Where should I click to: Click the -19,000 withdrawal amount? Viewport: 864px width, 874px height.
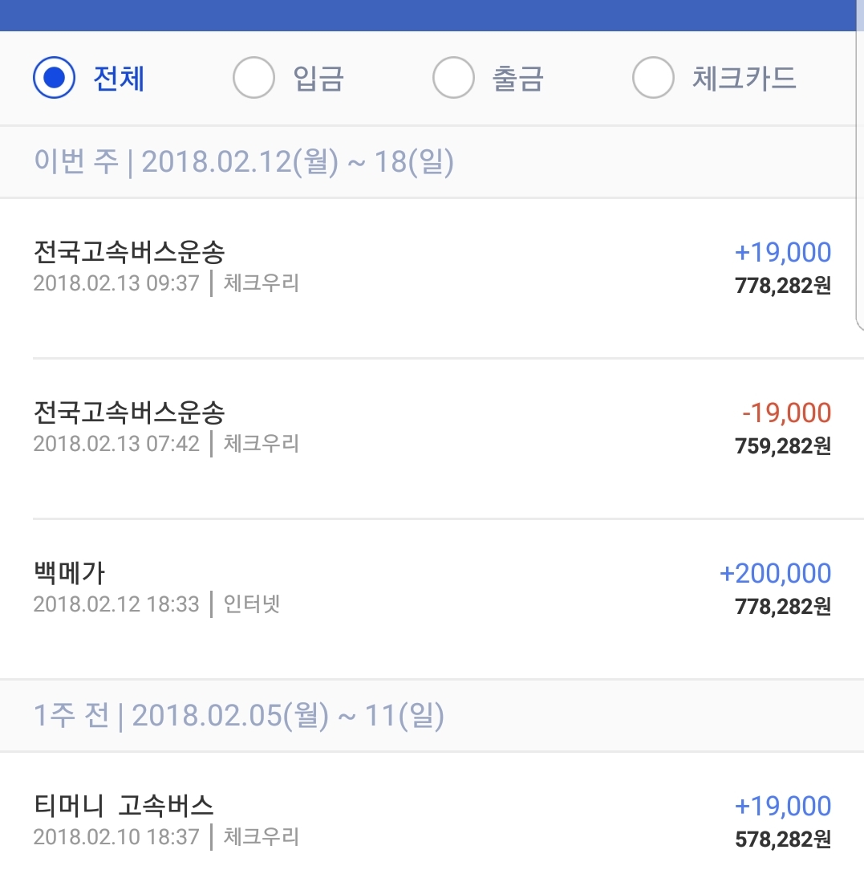(786, 413)
